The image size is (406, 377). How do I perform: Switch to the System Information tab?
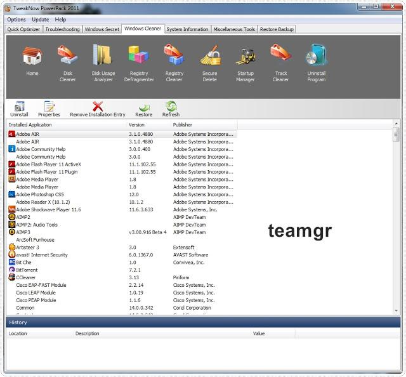pos(187,29)
